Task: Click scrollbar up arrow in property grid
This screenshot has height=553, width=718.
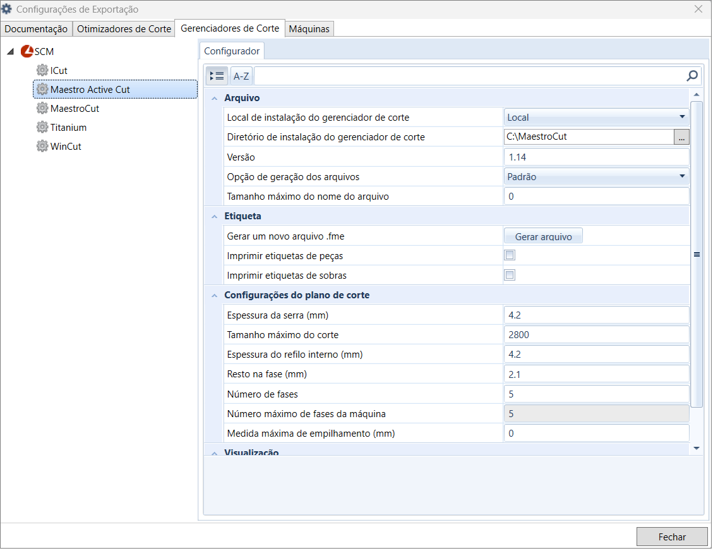Action: pos(696,95)
